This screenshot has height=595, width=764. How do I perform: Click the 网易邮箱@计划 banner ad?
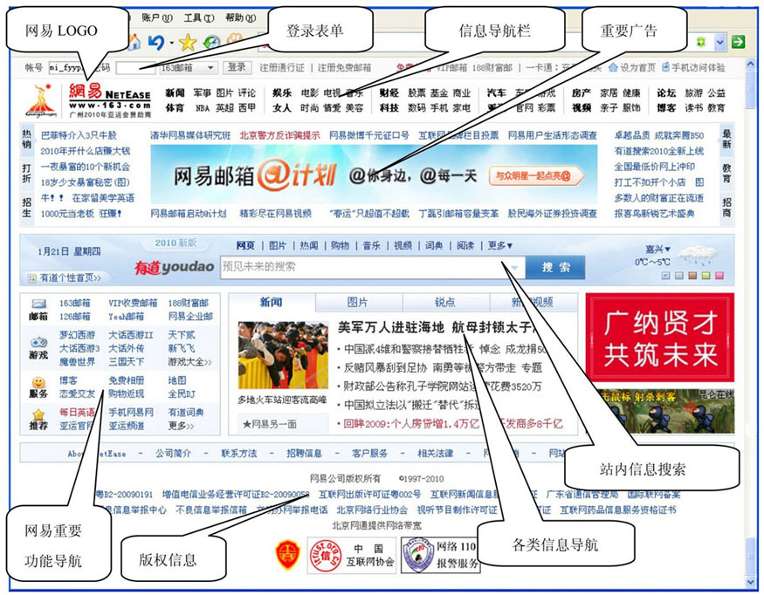click(x=375, y=174)
